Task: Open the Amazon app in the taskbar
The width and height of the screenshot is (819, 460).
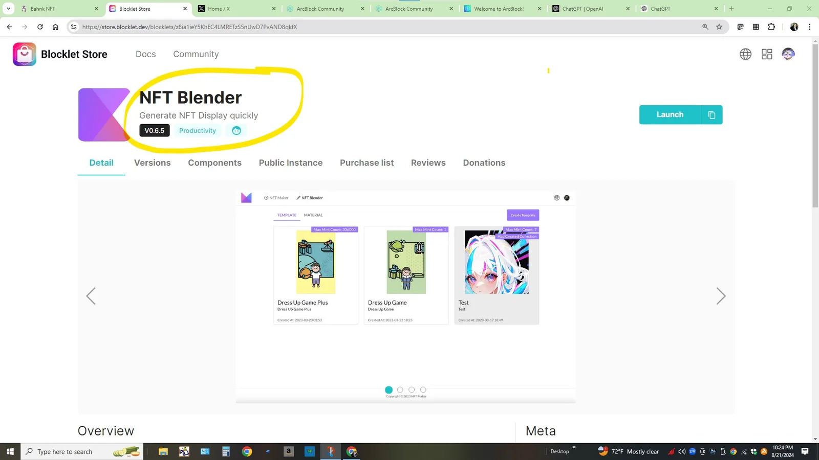Action: [289, 451]
